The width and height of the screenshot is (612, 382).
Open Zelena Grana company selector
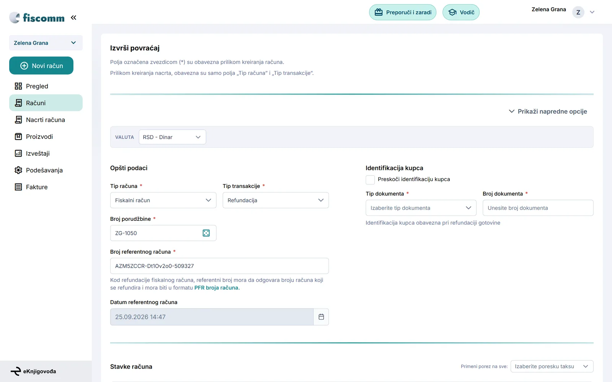tap(46, 43)
